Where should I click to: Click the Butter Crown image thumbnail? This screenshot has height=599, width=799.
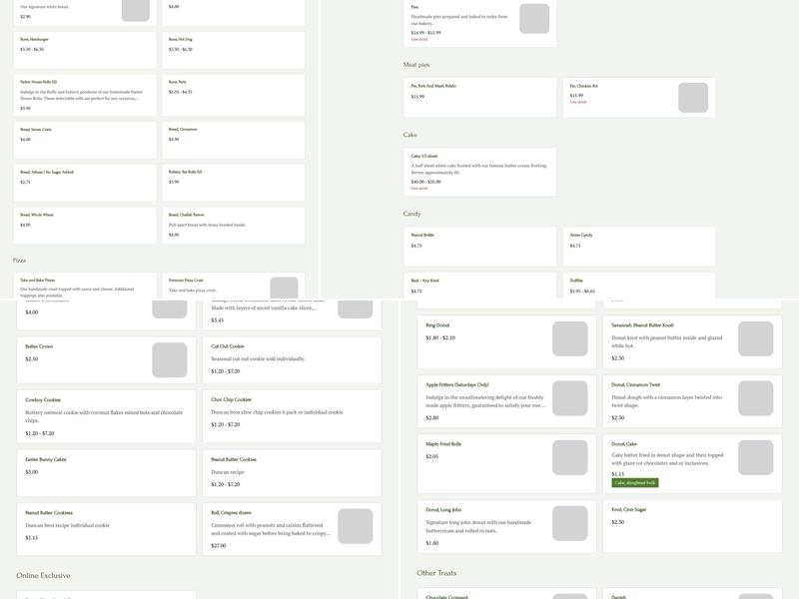coord(169,359)
